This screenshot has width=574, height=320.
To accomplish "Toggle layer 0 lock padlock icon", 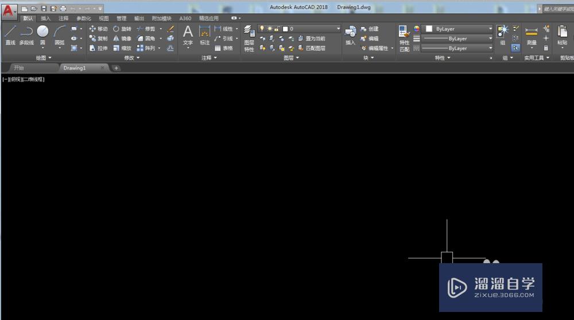I will pos(277,29).
